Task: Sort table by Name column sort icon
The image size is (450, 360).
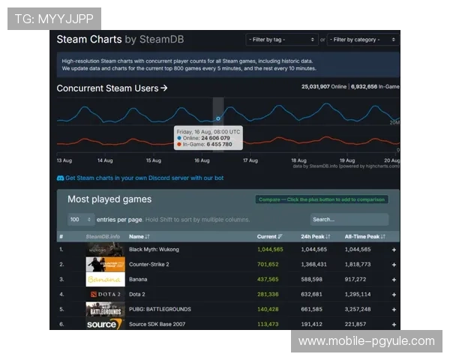Action: tap(147, 236)
